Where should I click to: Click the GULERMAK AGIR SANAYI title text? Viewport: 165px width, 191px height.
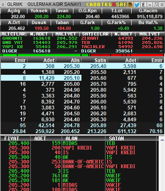pyautogui.click(x=54, y=4)
